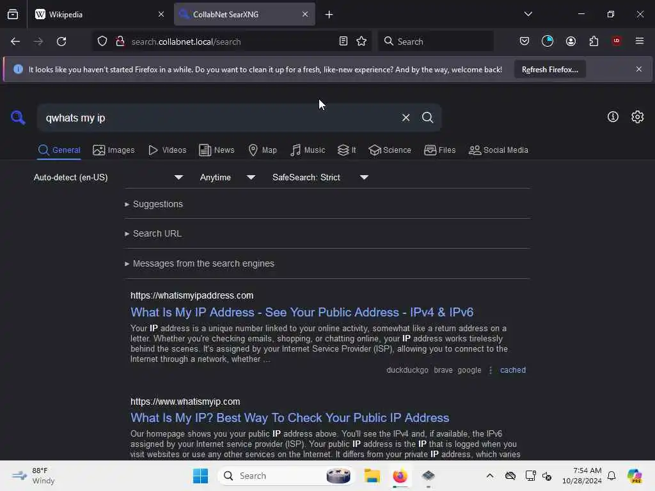Click the three-dot separator before cached
655x491 pixels.
[x=491, y=370]
